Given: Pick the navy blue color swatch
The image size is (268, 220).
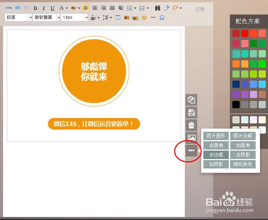Looking at the screenshot, I should tap(236, 84).
